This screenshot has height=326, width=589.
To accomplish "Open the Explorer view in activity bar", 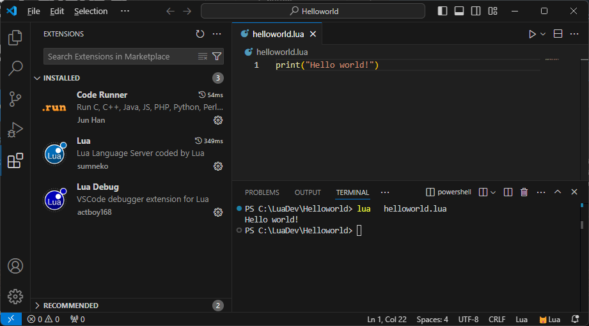I will (15, 38).
